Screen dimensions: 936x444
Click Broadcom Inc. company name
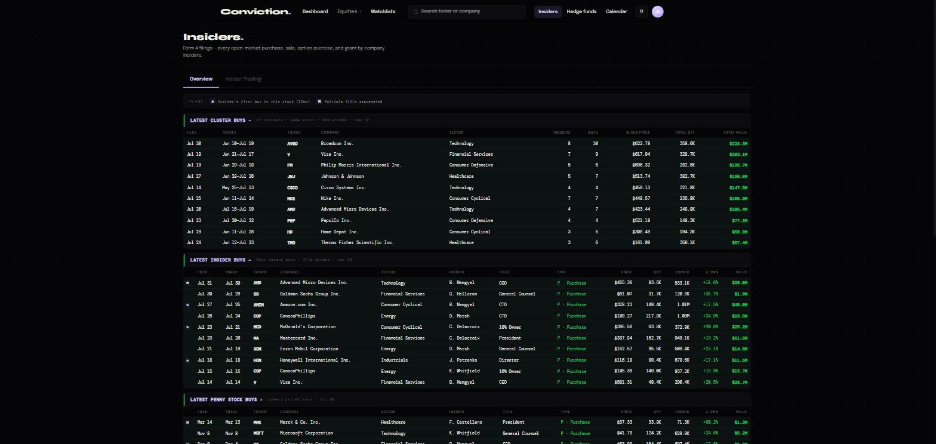(x=337, y=144)
